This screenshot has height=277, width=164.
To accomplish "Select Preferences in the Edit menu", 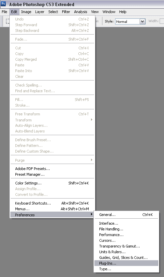I will click(x=52, y=215).
